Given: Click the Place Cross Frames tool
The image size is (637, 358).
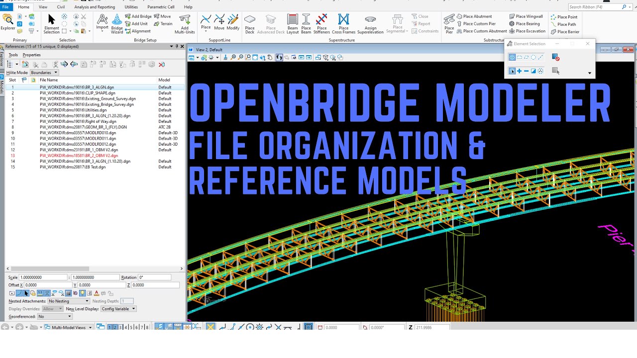Looking at the screenshot, I should coord(343,24).
